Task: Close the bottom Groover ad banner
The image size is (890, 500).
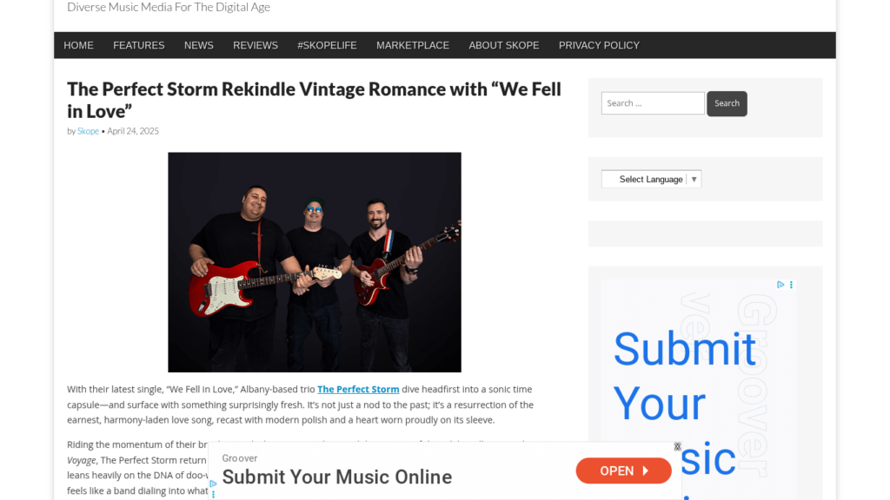Action: tap(677, 447)
